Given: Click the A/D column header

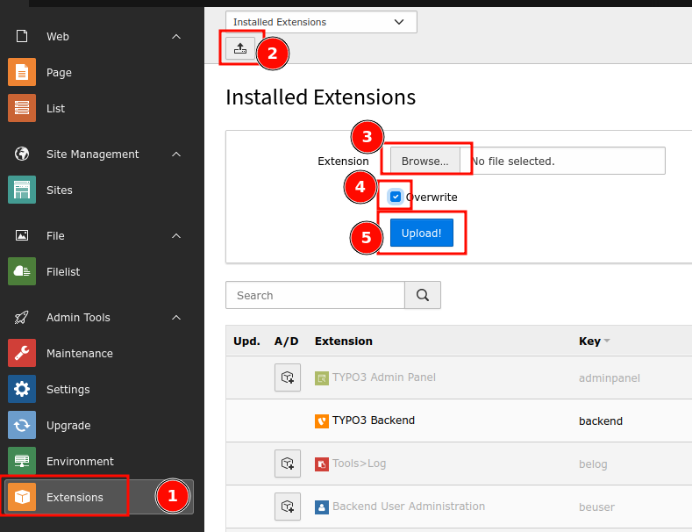Looking at the screenshot, I should [x=287, y=341].
